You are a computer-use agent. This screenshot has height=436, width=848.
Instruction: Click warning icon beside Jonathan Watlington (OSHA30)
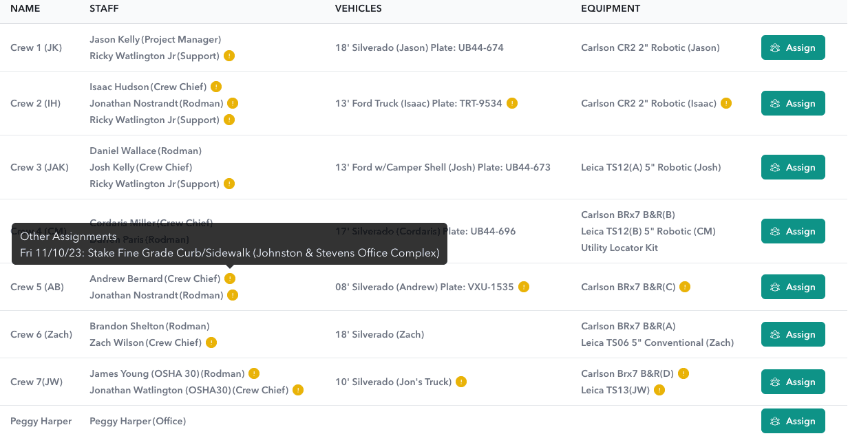[x=298, y=390]
